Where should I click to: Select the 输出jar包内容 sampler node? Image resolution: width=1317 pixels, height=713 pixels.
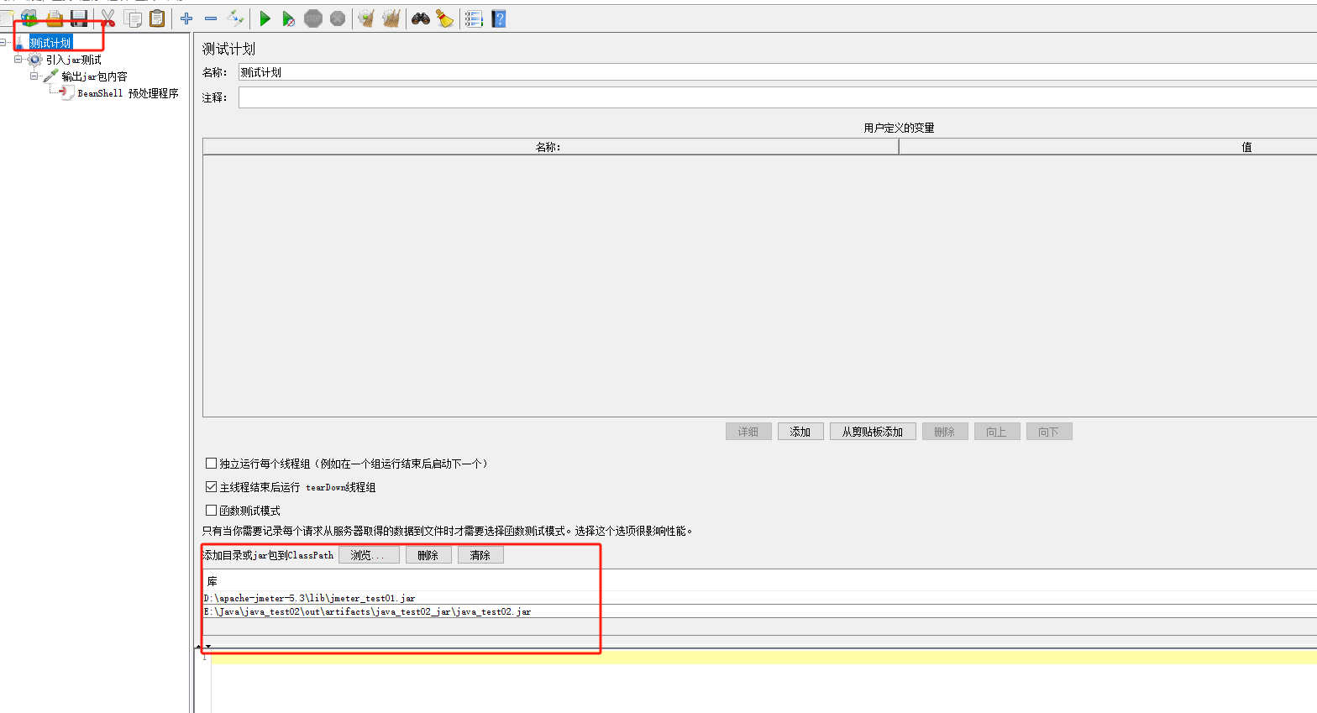[94, 76]
